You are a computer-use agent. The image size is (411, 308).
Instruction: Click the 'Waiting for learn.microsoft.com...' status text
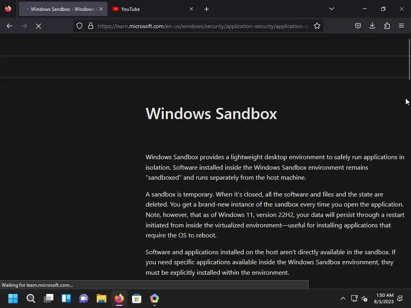pyautogui.click(x=37, y=285)
